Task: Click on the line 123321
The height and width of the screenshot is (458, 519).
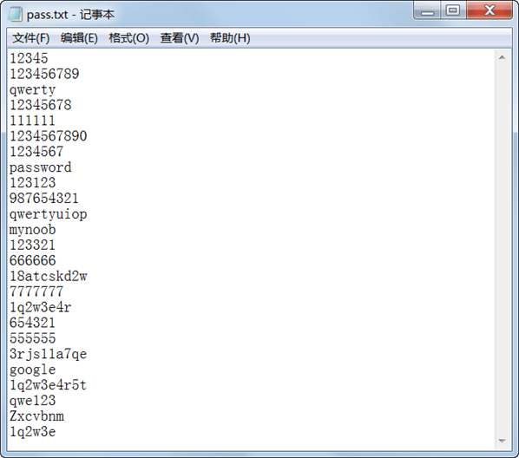Action: click(32, 245)
